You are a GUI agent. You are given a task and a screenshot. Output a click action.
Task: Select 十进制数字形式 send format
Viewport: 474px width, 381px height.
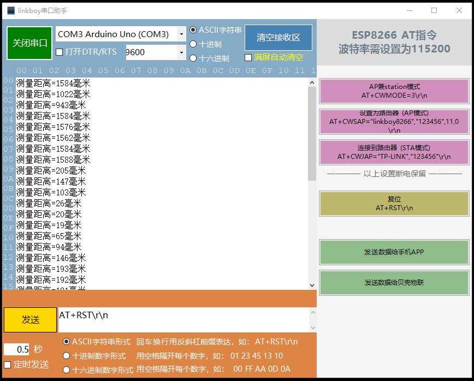coord(68,355)
